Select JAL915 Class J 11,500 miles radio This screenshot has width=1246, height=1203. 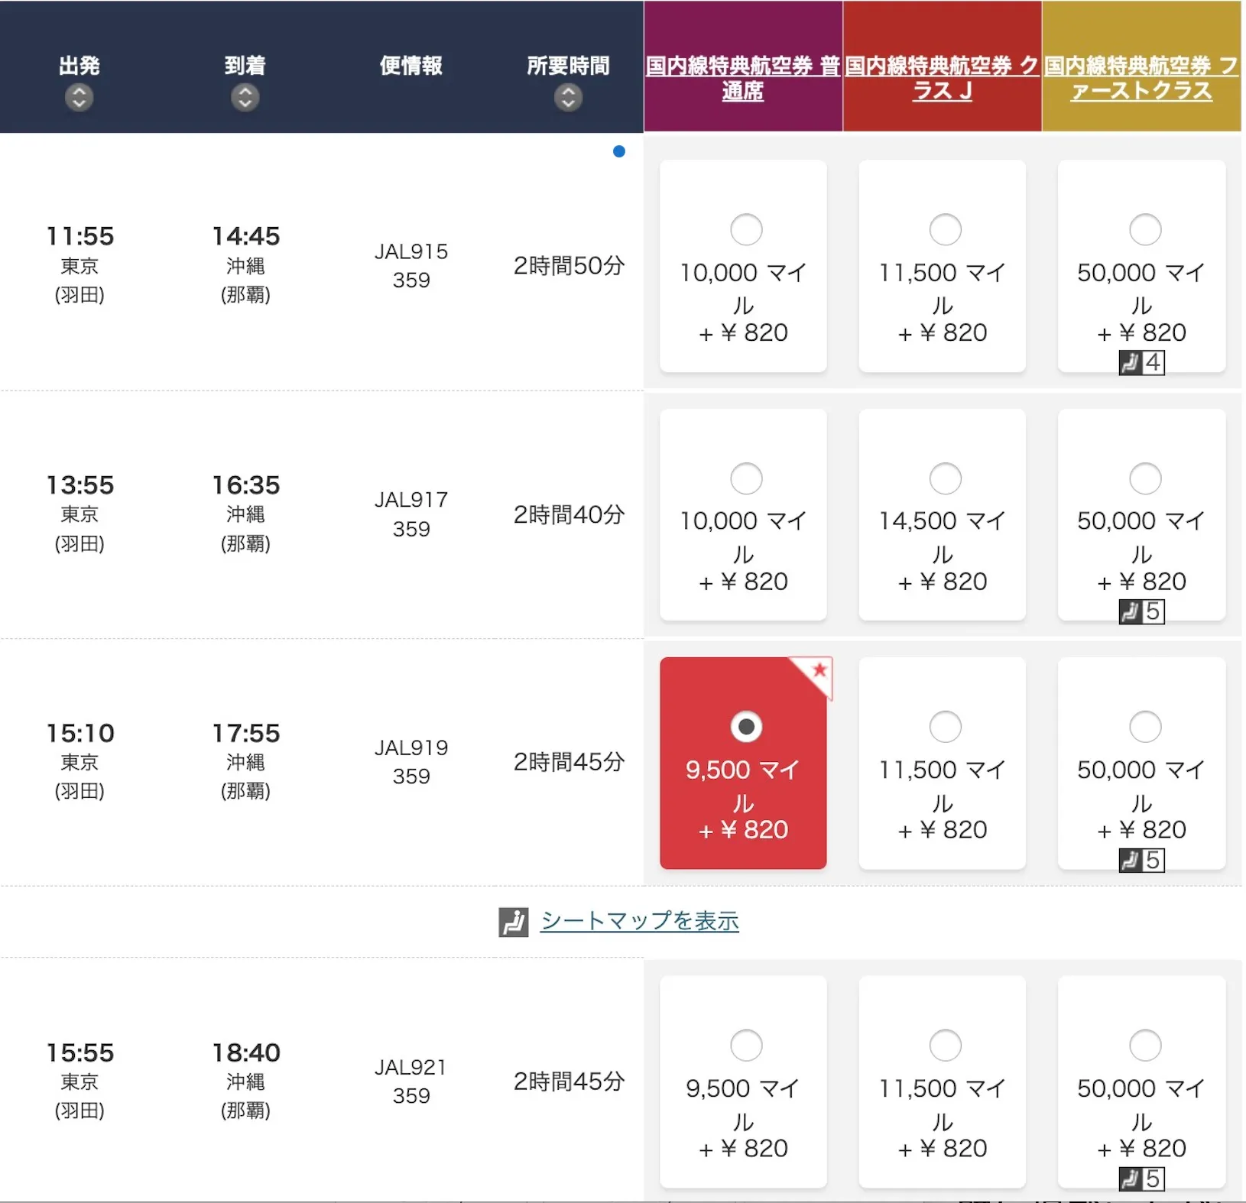945,229
